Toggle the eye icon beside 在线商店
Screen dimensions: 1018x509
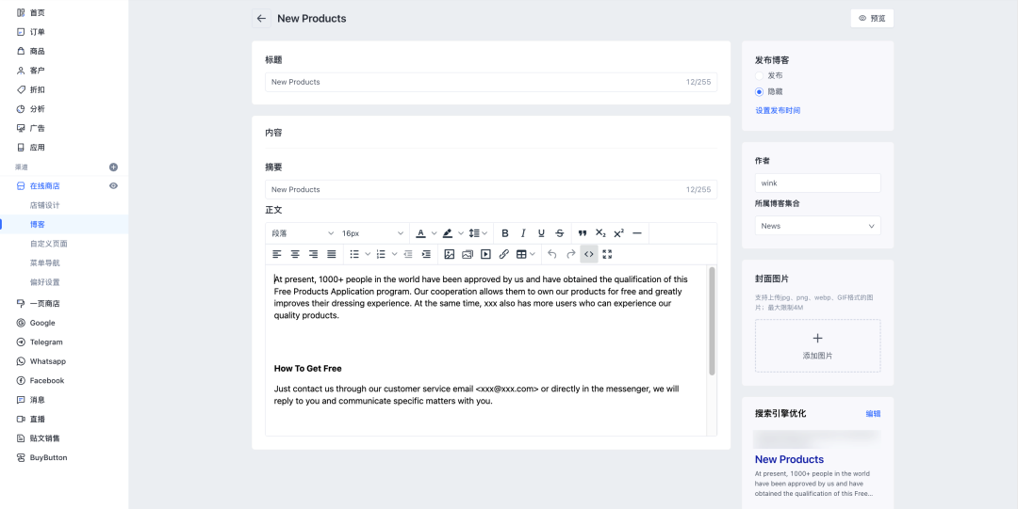point(114,186)
